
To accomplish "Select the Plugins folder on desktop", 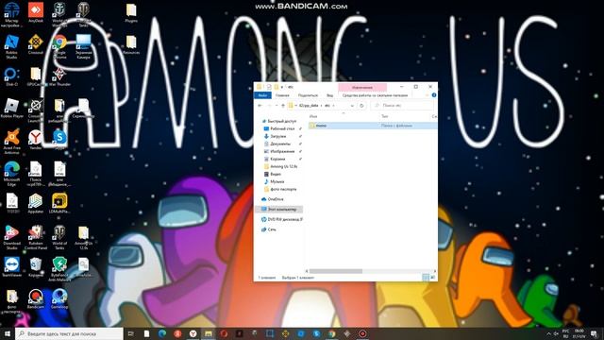I will click(131, 12).
